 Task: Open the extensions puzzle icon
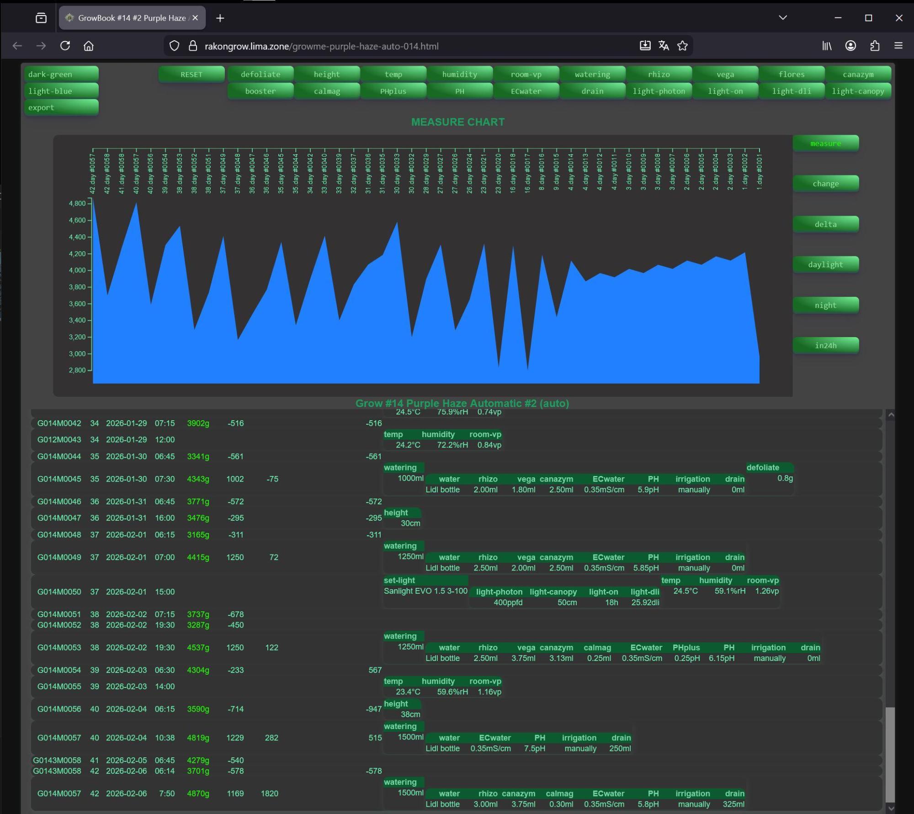tap(875, 46)
